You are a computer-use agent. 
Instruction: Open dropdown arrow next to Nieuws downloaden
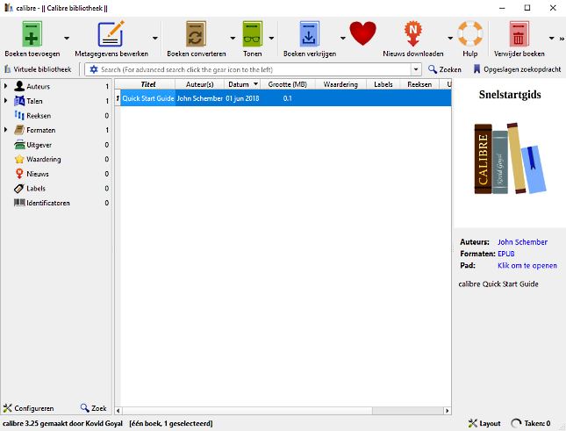coord(450,38)
